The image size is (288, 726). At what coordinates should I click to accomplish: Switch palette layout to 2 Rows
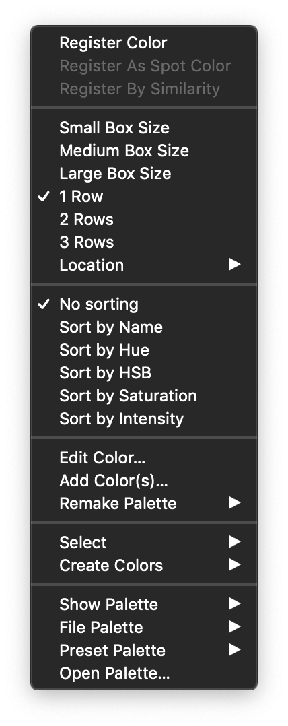tap(144, 220)
